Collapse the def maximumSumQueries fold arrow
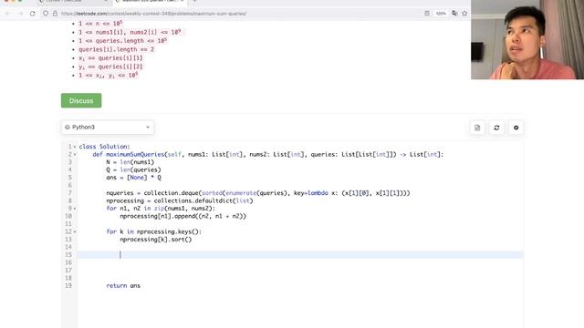Viewport: 584px width, 328px height. coord(75,154)
